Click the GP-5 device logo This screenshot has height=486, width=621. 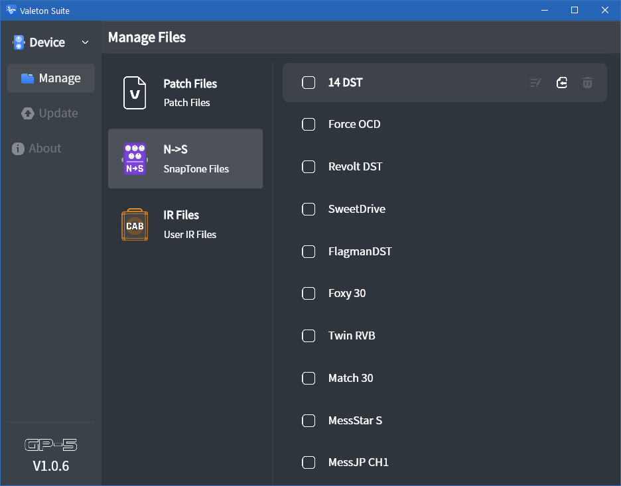pos(50,445)
